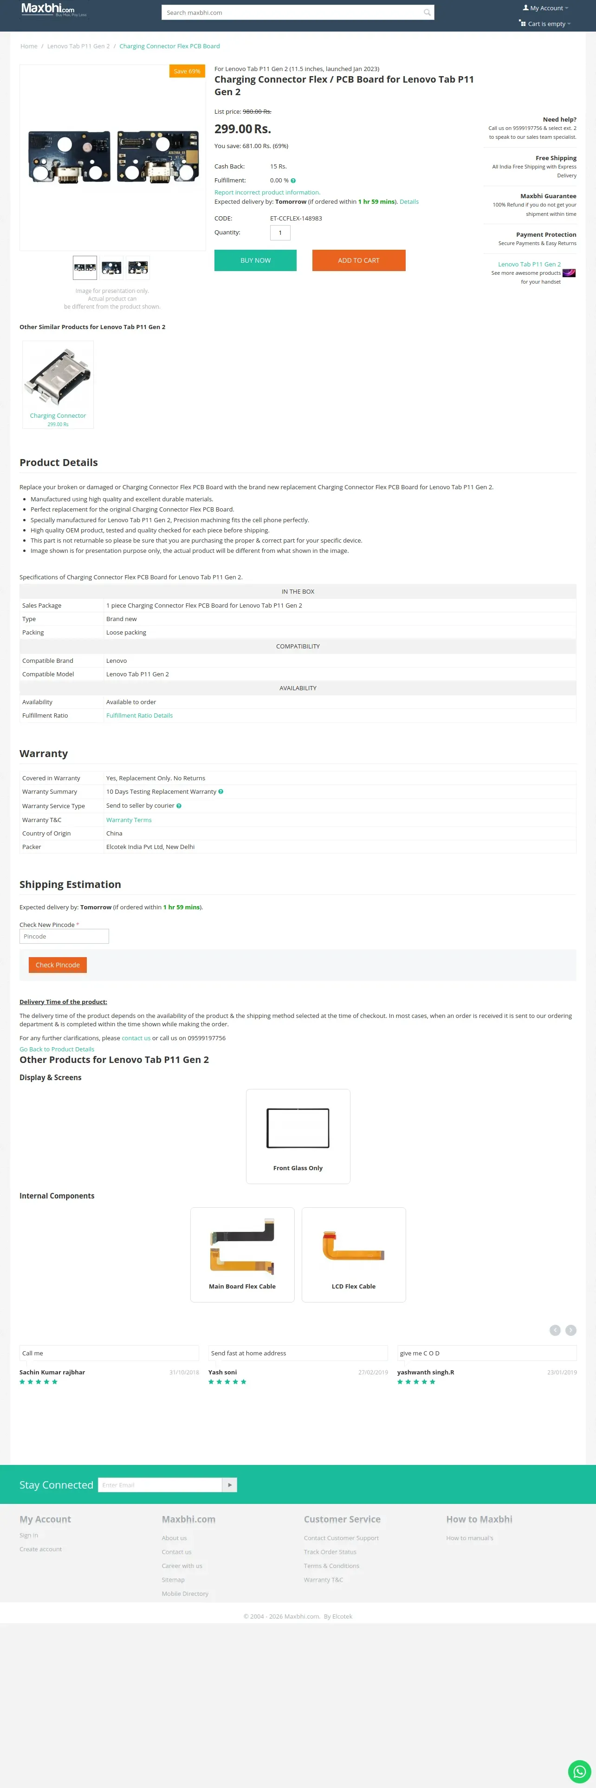Image resolution: width=596 pixels, height=1788 pixels.
Task: Click the search magnifier icon
Action: 427,13
